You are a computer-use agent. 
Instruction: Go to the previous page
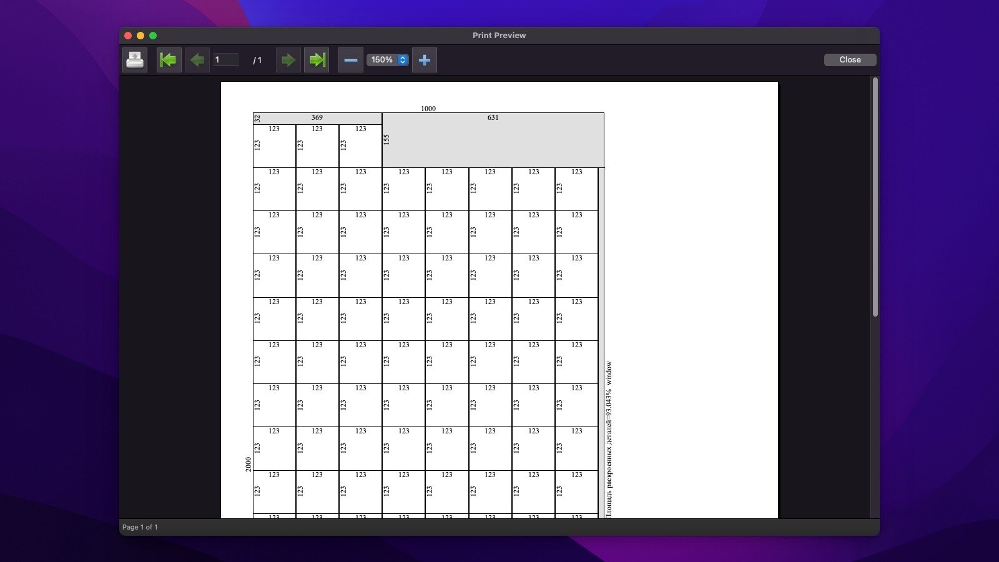point(197,60)
